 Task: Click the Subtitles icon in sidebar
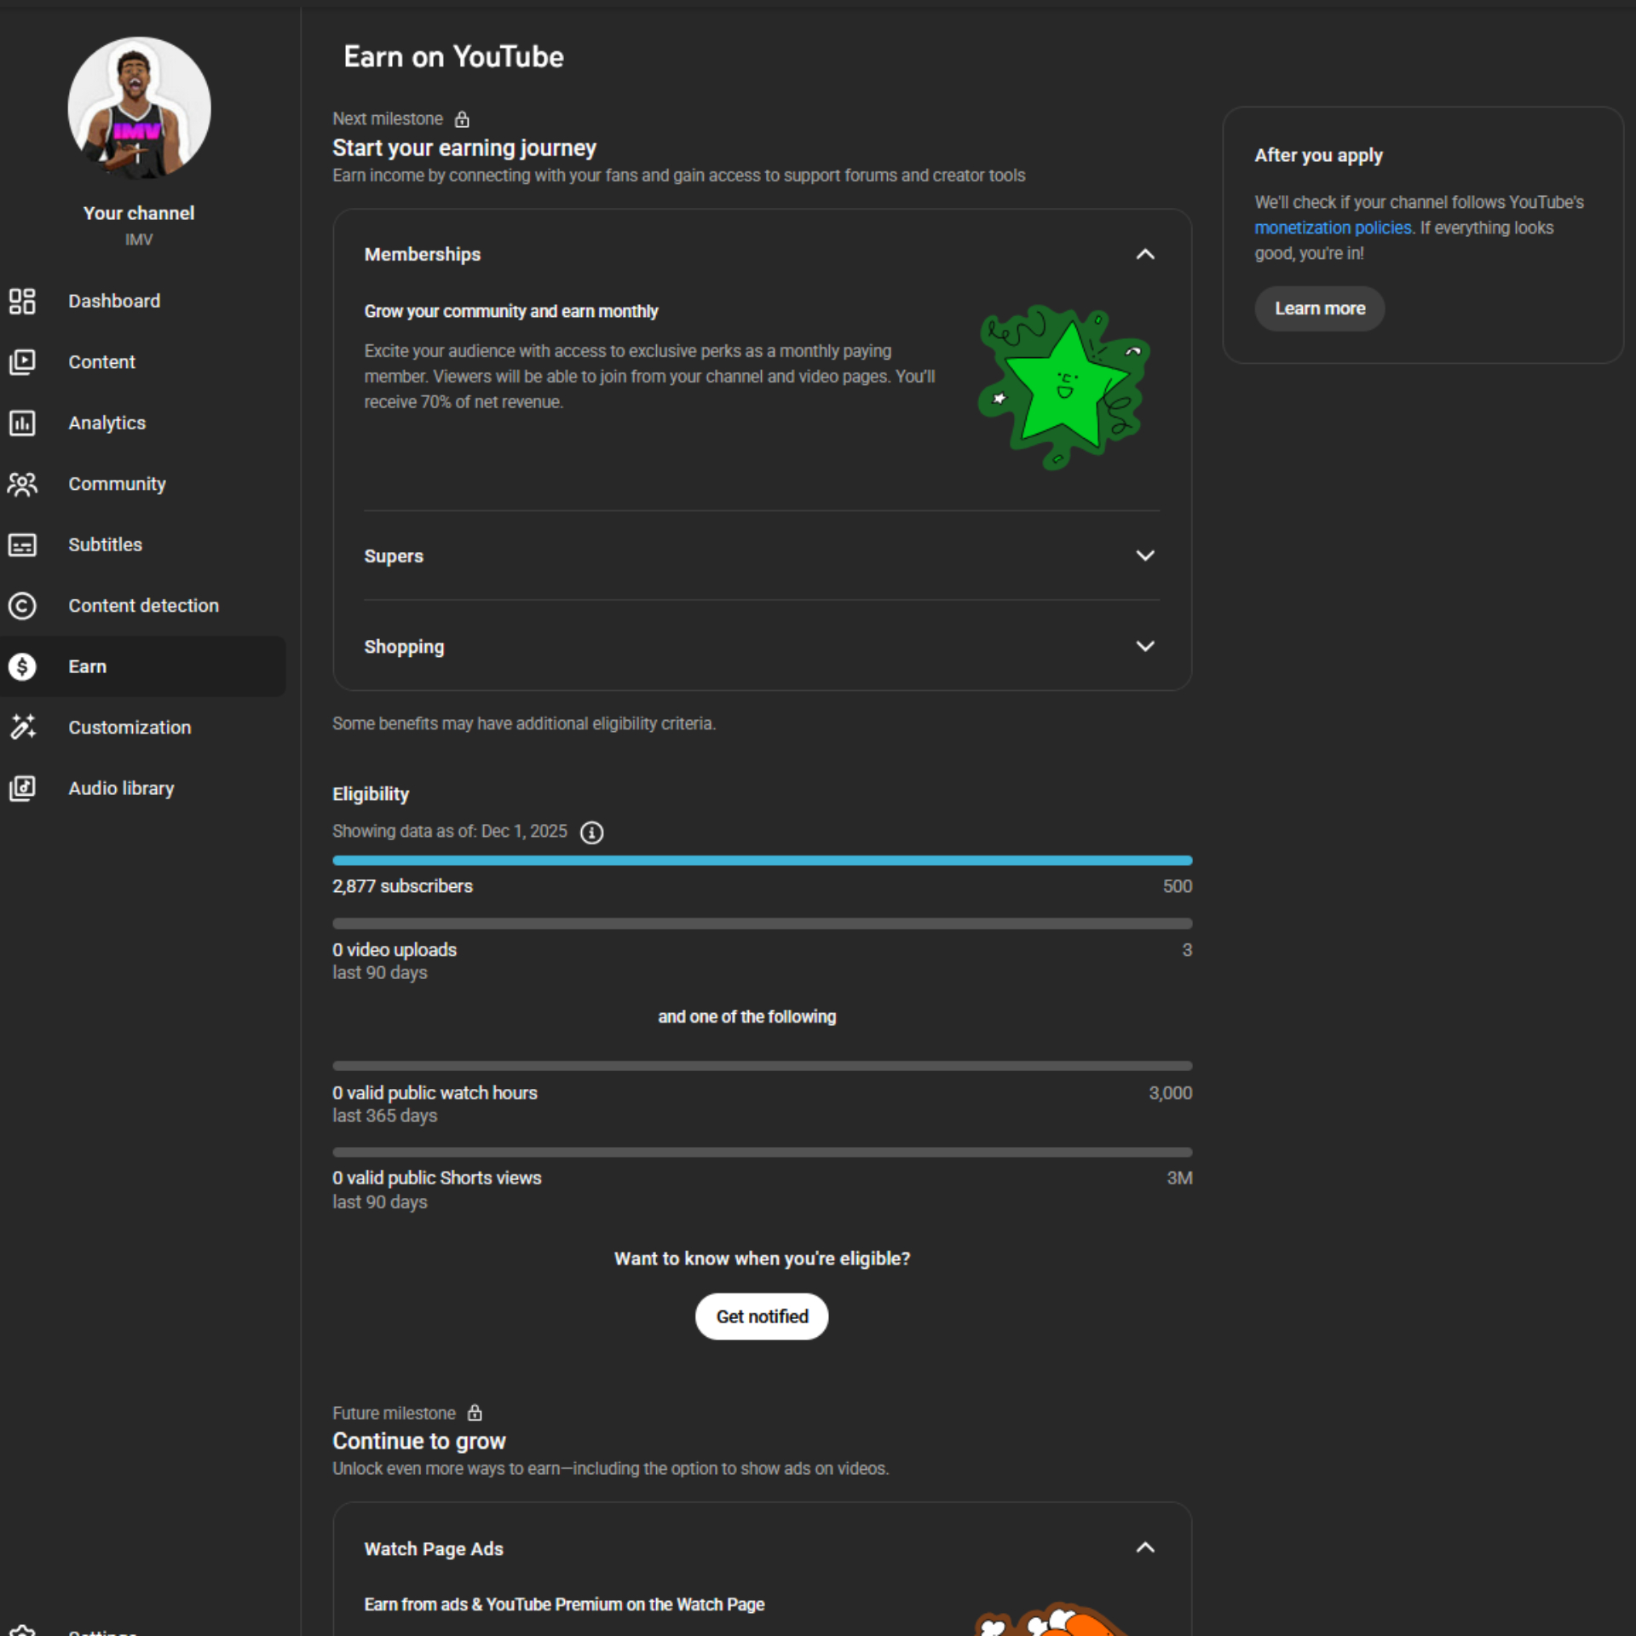click(22, 544)
